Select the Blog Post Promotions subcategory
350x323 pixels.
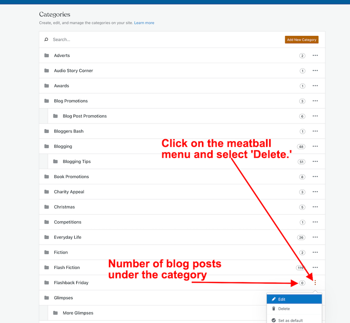pyautogui.click(x=85, y=116)
